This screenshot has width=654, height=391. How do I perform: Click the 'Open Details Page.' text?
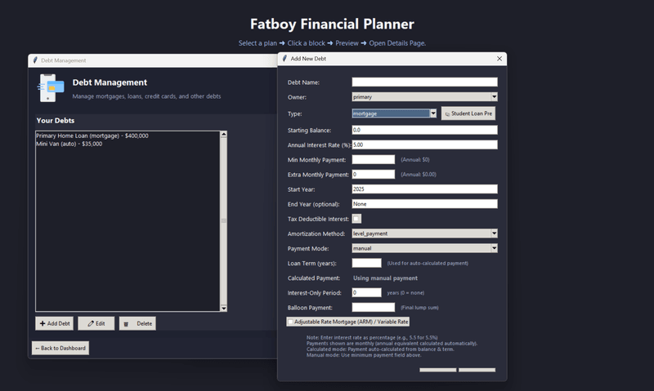pos(397,43)
